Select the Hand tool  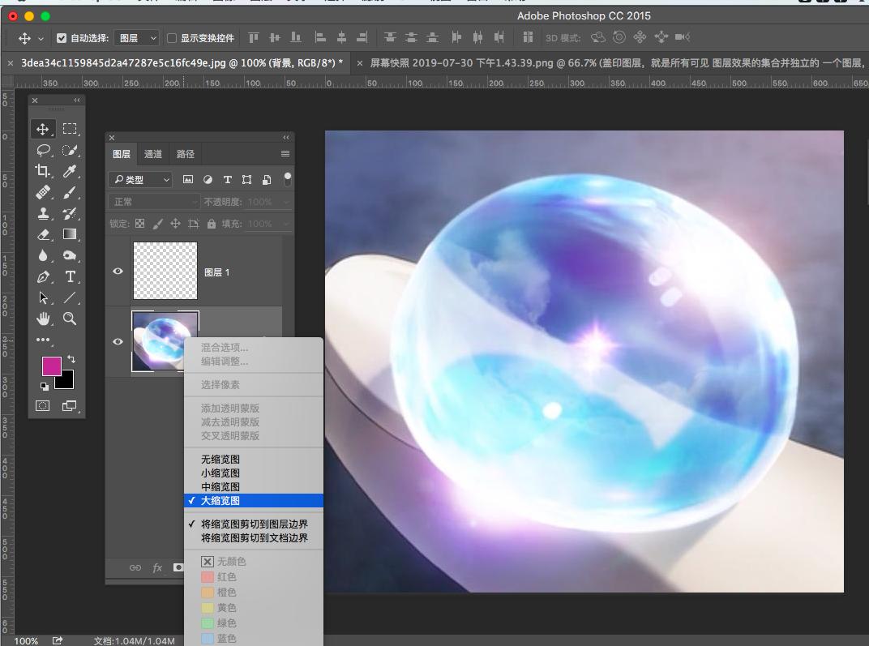43,319
